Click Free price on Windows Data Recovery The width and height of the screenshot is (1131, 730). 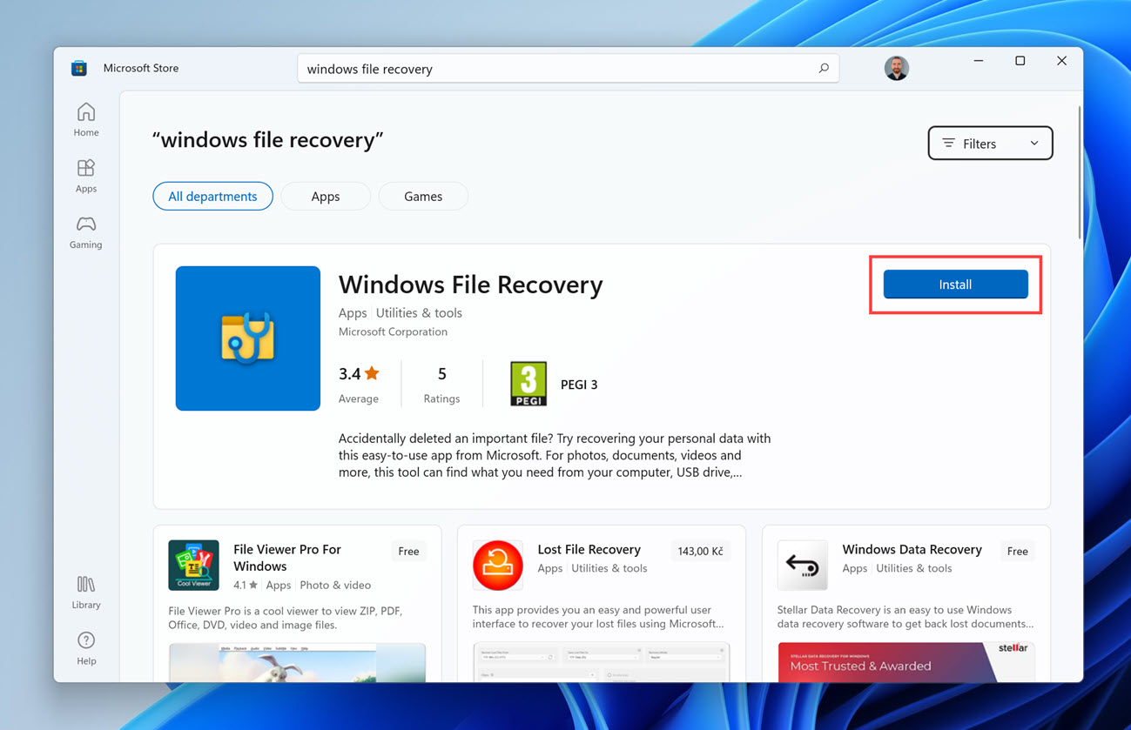[x=1018, y=552]
